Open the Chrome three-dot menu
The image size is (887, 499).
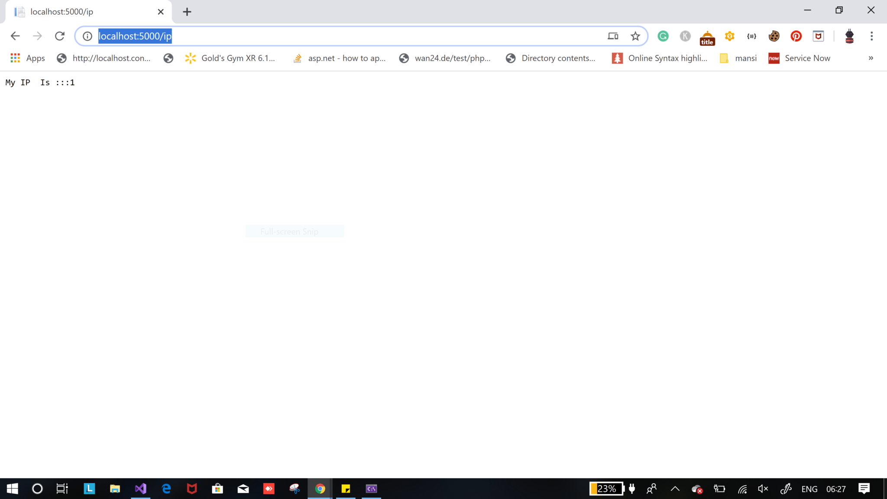[x=871, y=36]
